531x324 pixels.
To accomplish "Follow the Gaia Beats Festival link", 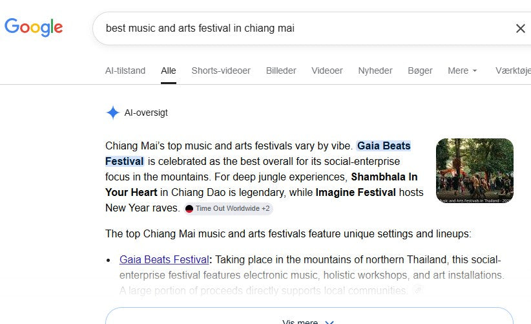I will (x=164, y=259).
